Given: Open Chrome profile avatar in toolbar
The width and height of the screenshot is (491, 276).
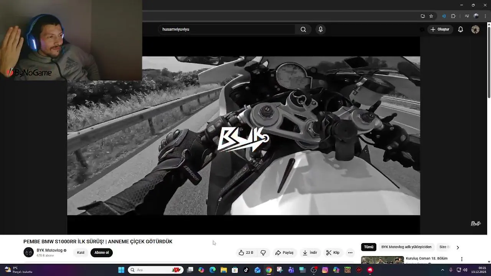Looking at the screenshot, I should [476, 16].
